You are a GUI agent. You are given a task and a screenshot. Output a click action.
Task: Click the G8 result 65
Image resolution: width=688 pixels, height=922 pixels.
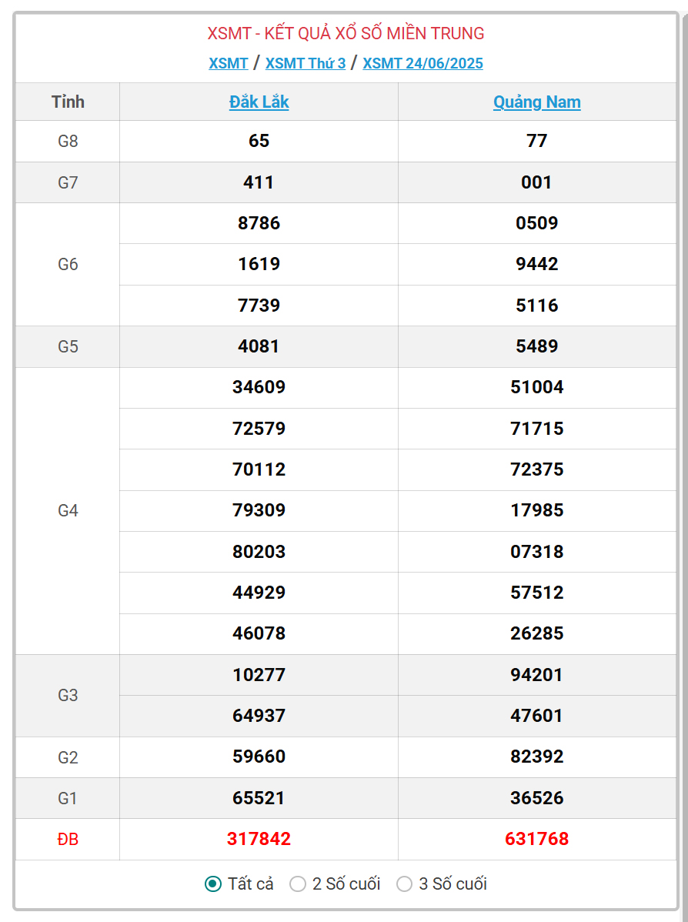point(259,141)
